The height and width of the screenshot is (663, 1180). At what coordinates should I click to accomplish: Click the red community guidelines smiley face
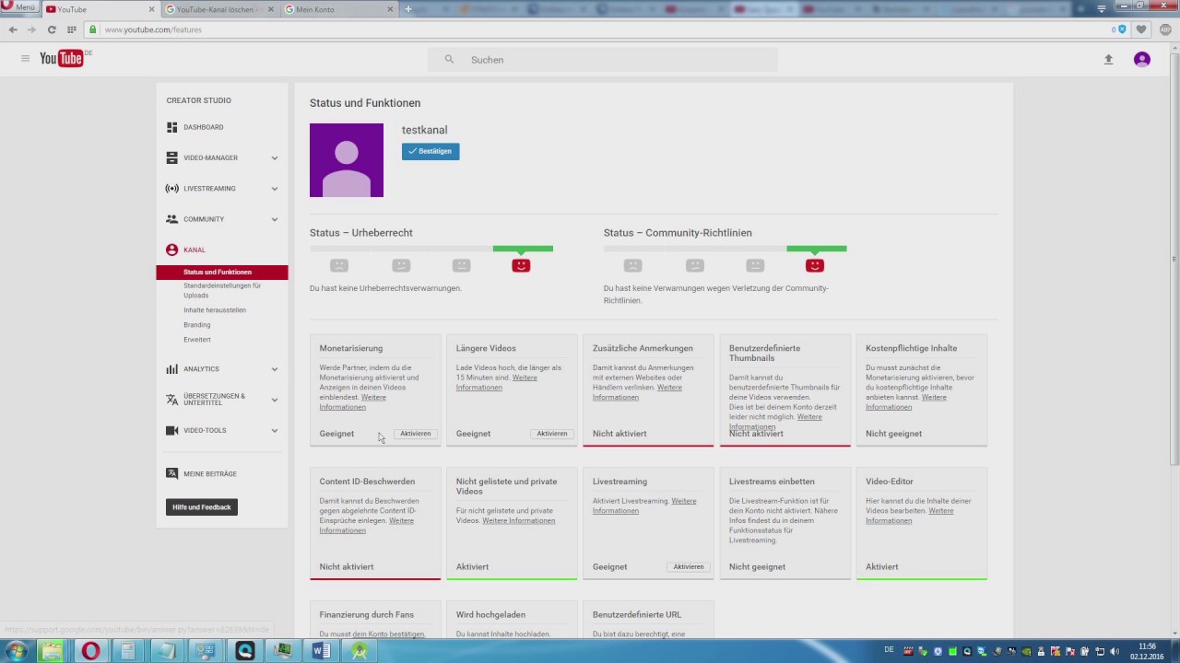814,265
